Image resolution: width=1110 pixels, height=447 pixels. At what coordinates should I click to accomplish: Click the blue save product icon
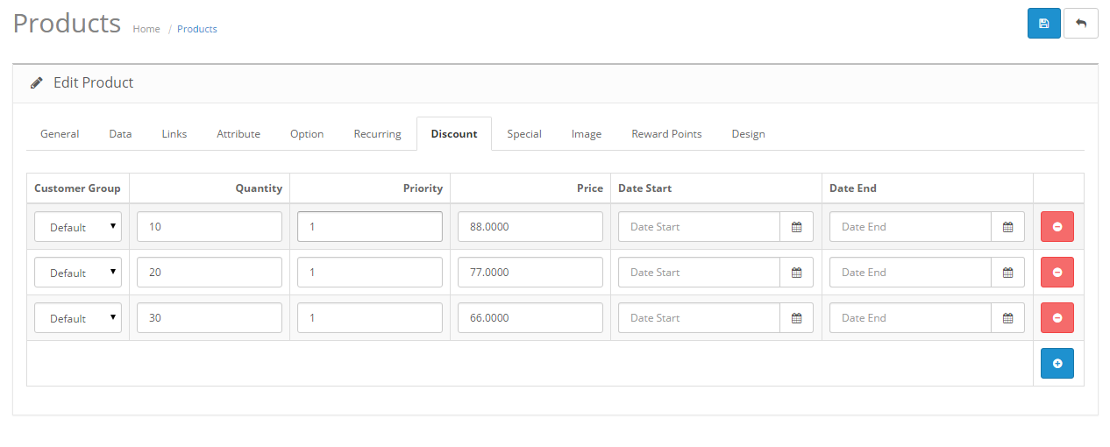coord(1043,24)
